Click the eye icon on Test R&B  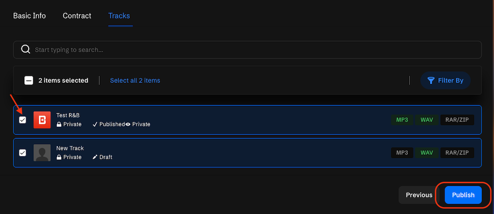pos(128,125)
